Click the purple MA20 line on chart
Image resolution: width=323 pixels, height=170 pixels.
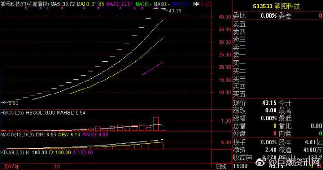153,69
